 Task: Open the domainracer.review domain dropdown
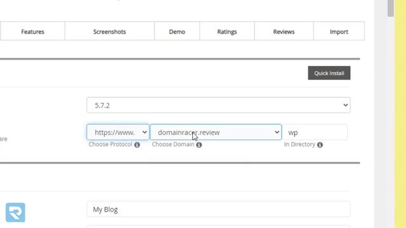tap(216, 132)
